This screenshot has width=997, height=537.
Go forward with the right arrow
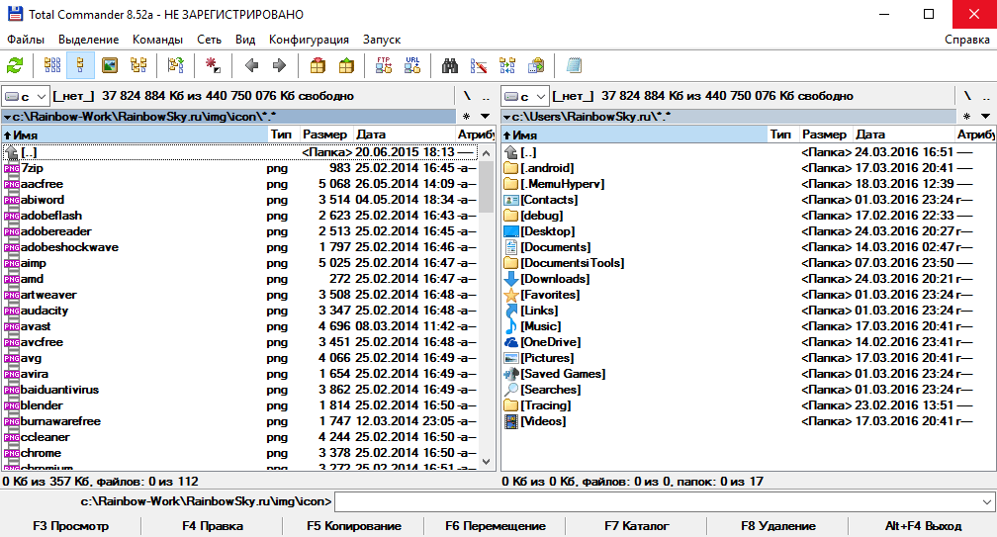[279, 65]
